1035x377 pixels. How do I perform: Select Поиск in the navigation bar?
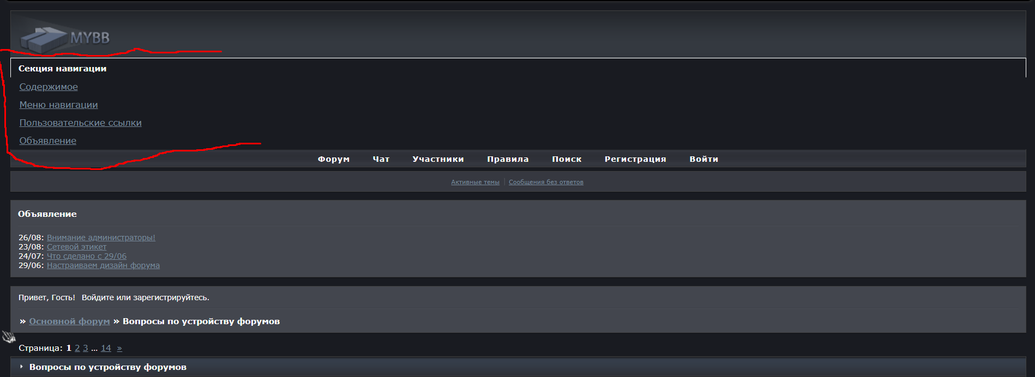tap(566, 159)
